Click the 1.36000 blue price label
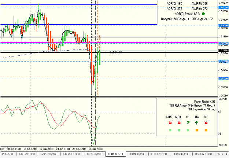The image size is (229, 158). pos(223,79)
